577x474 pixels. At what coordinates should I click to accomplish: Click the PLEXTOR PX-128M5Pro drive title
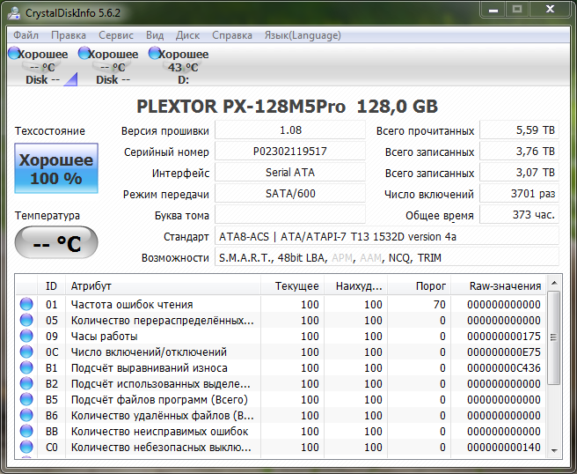point(287,107)
